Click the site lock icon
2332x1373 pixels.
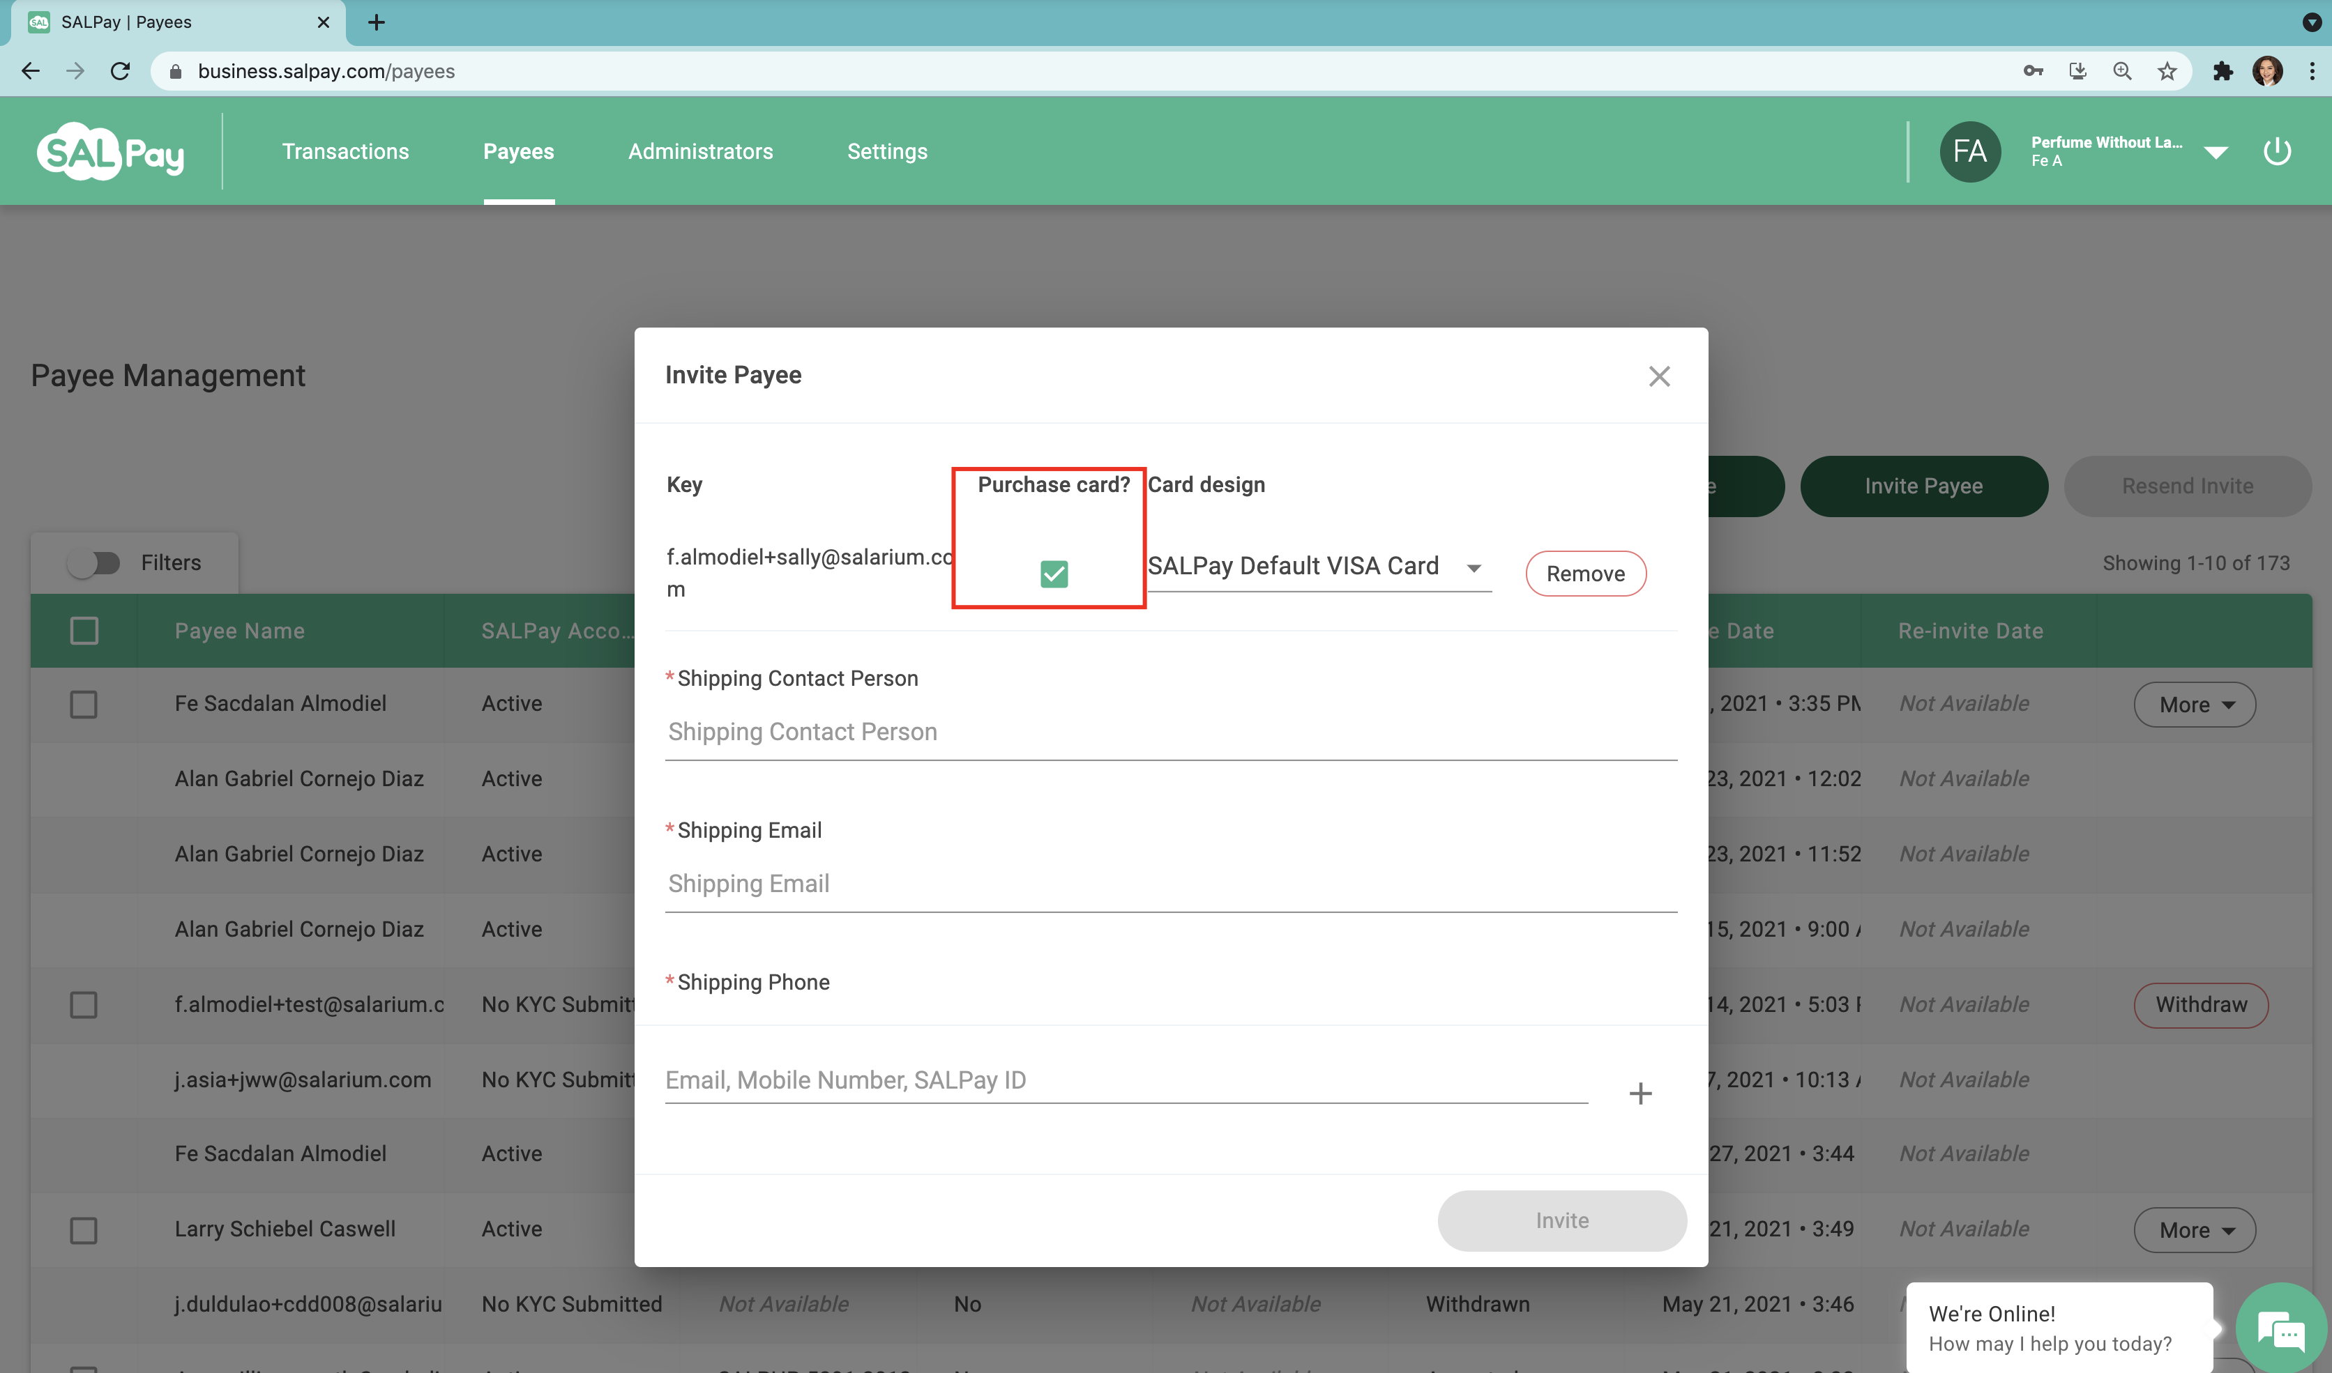[176, 71]
